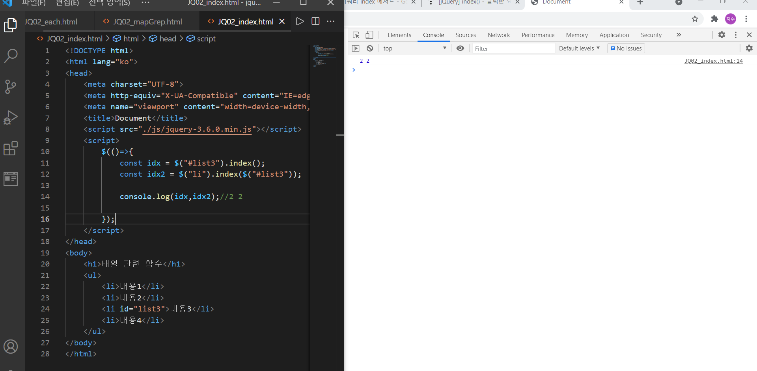Open the VS Code Explorer view
This screenshot has height=371, width=757.
point(11,25)
